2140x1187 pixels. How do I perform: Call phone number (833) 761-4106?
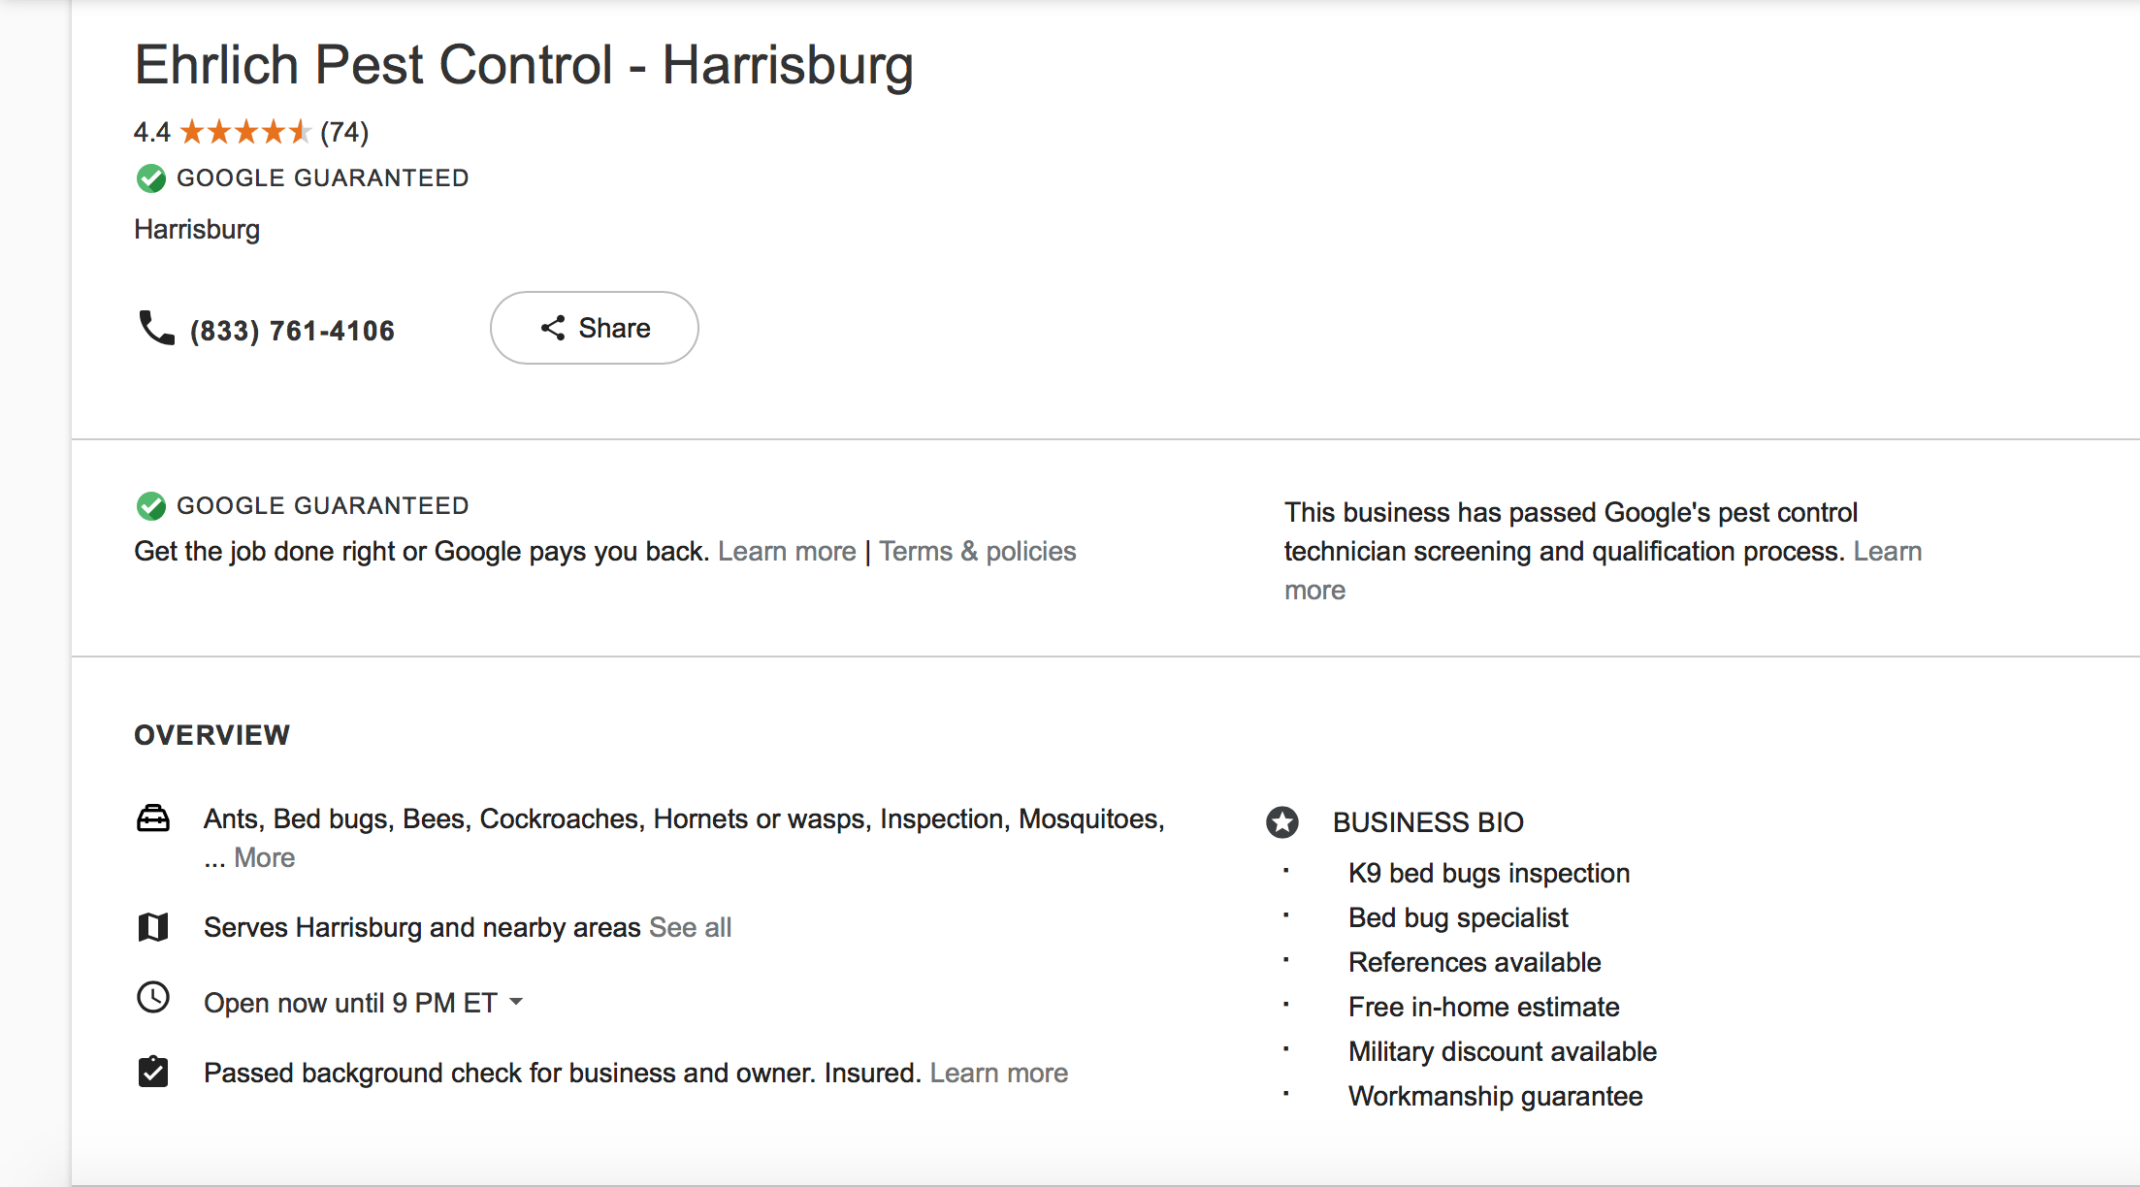(x=292, y=331)
